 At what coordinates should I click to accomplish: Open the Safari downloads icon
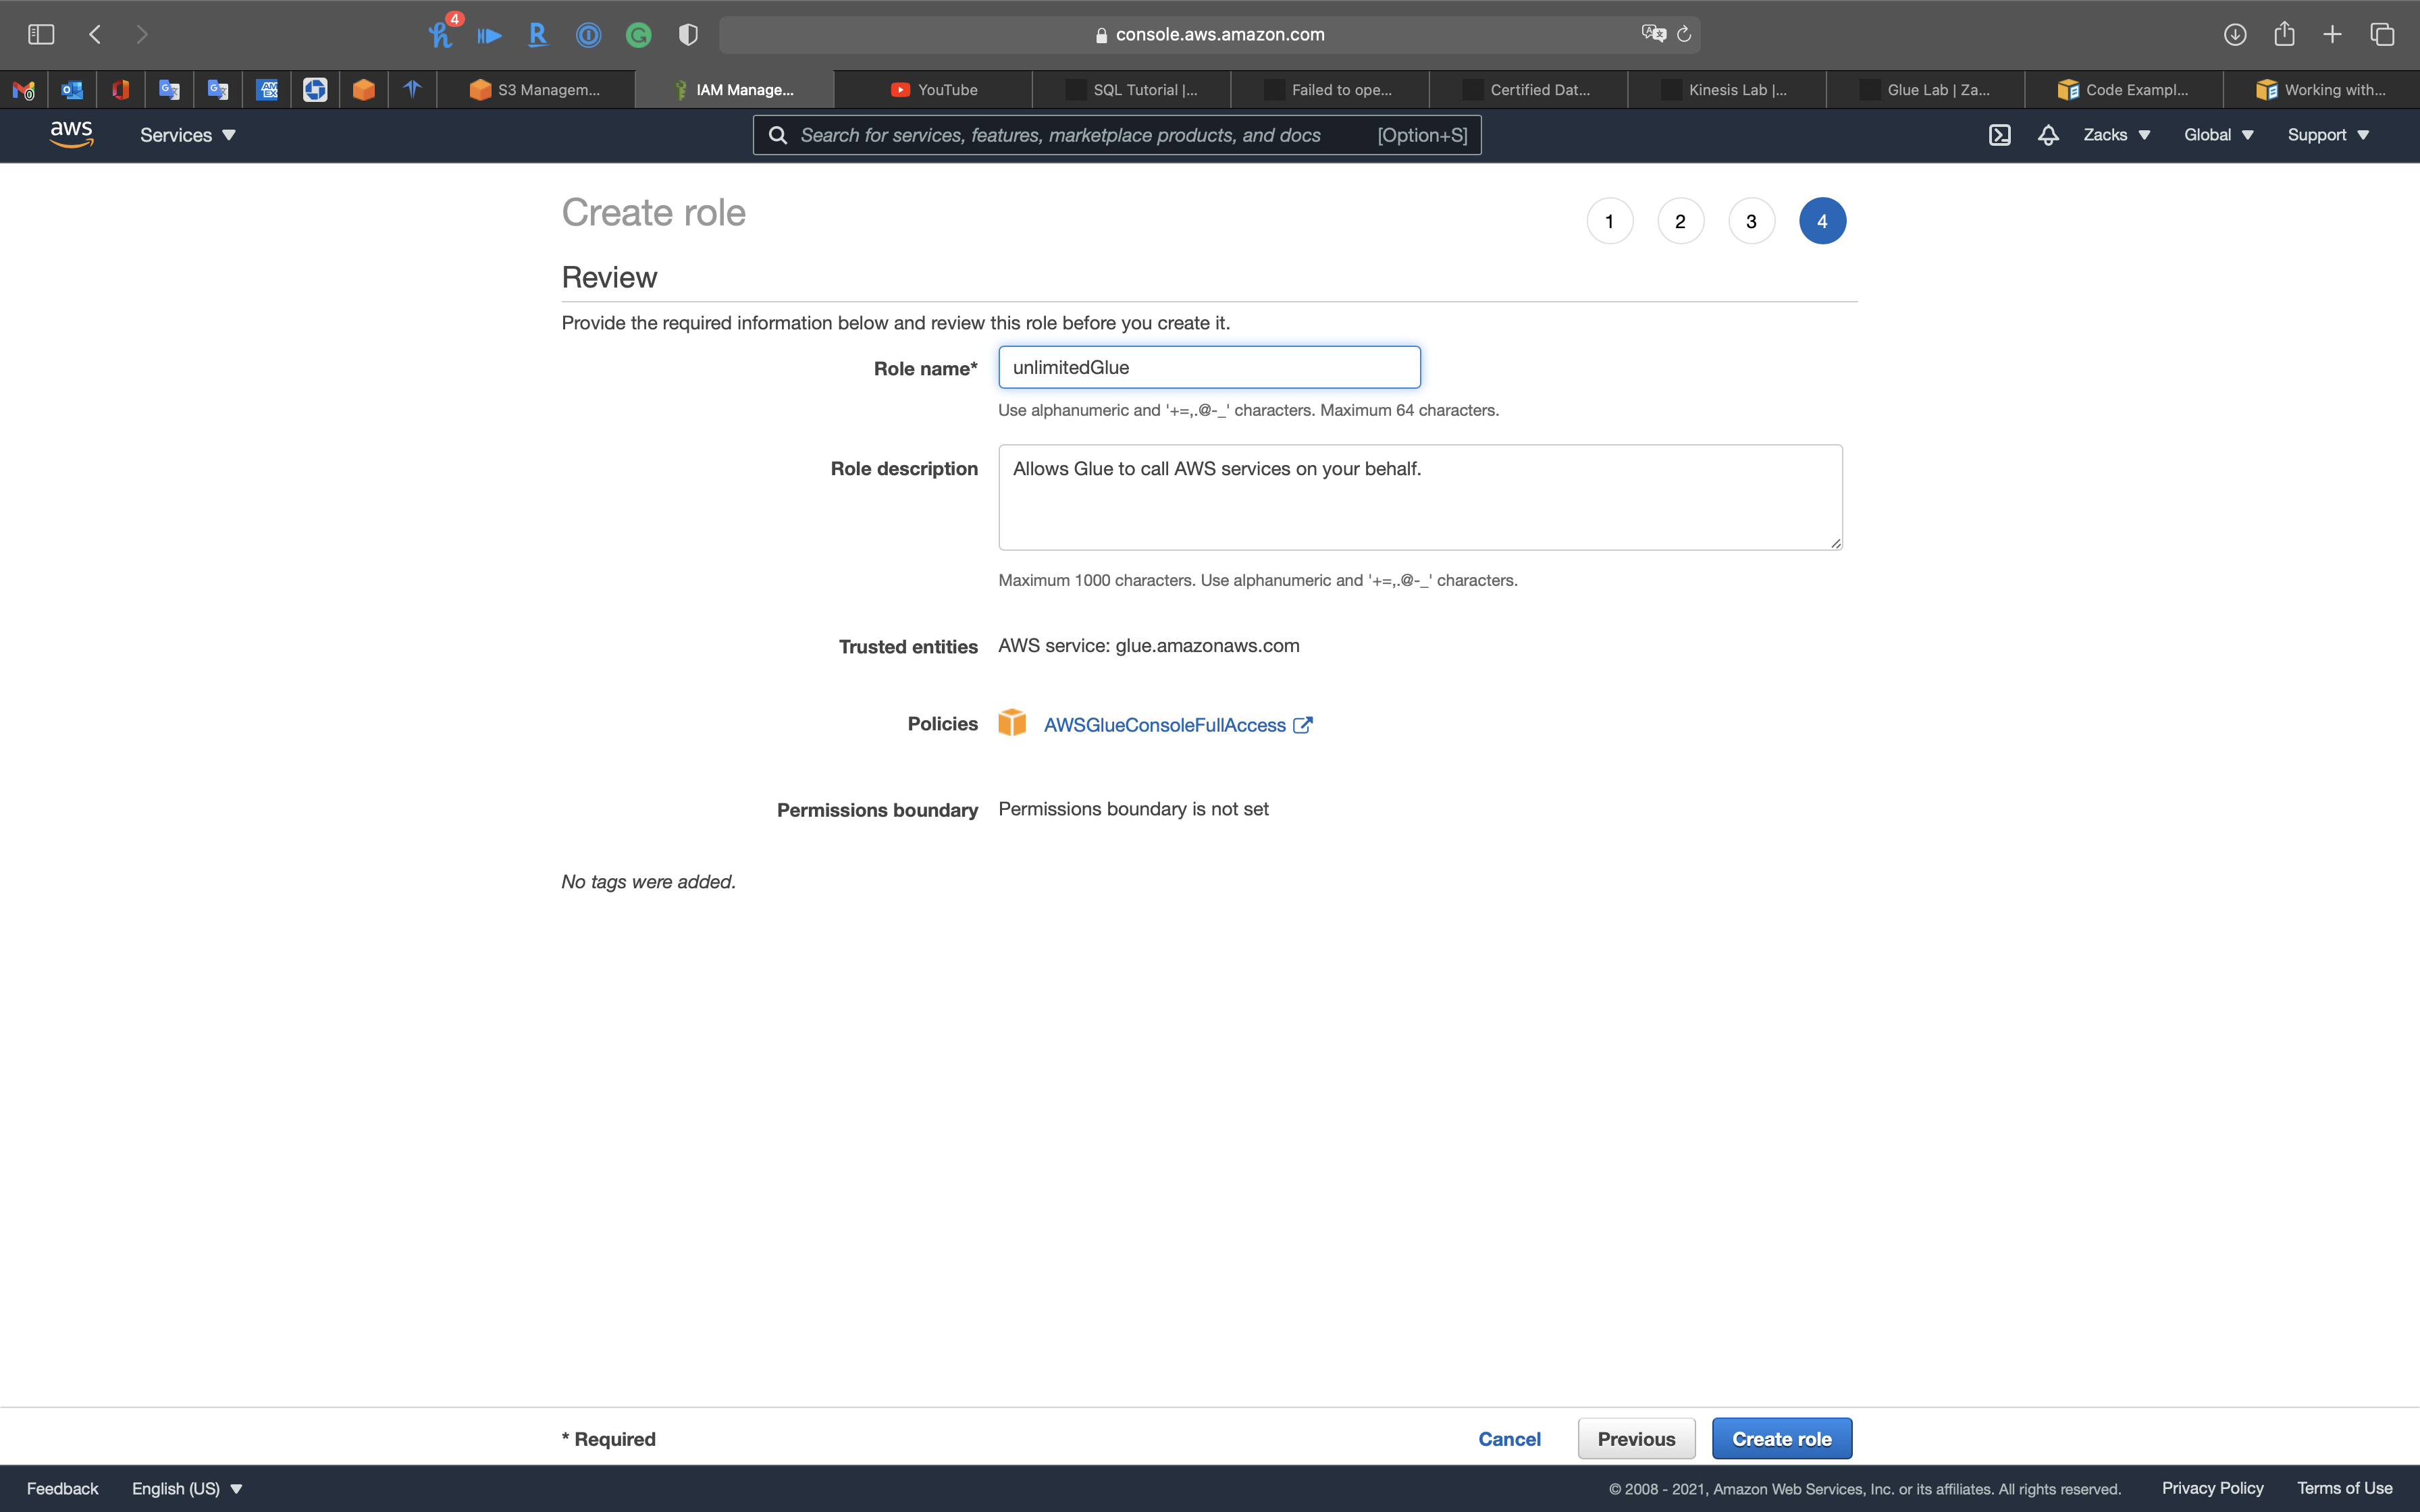[x=2235, y=34]
